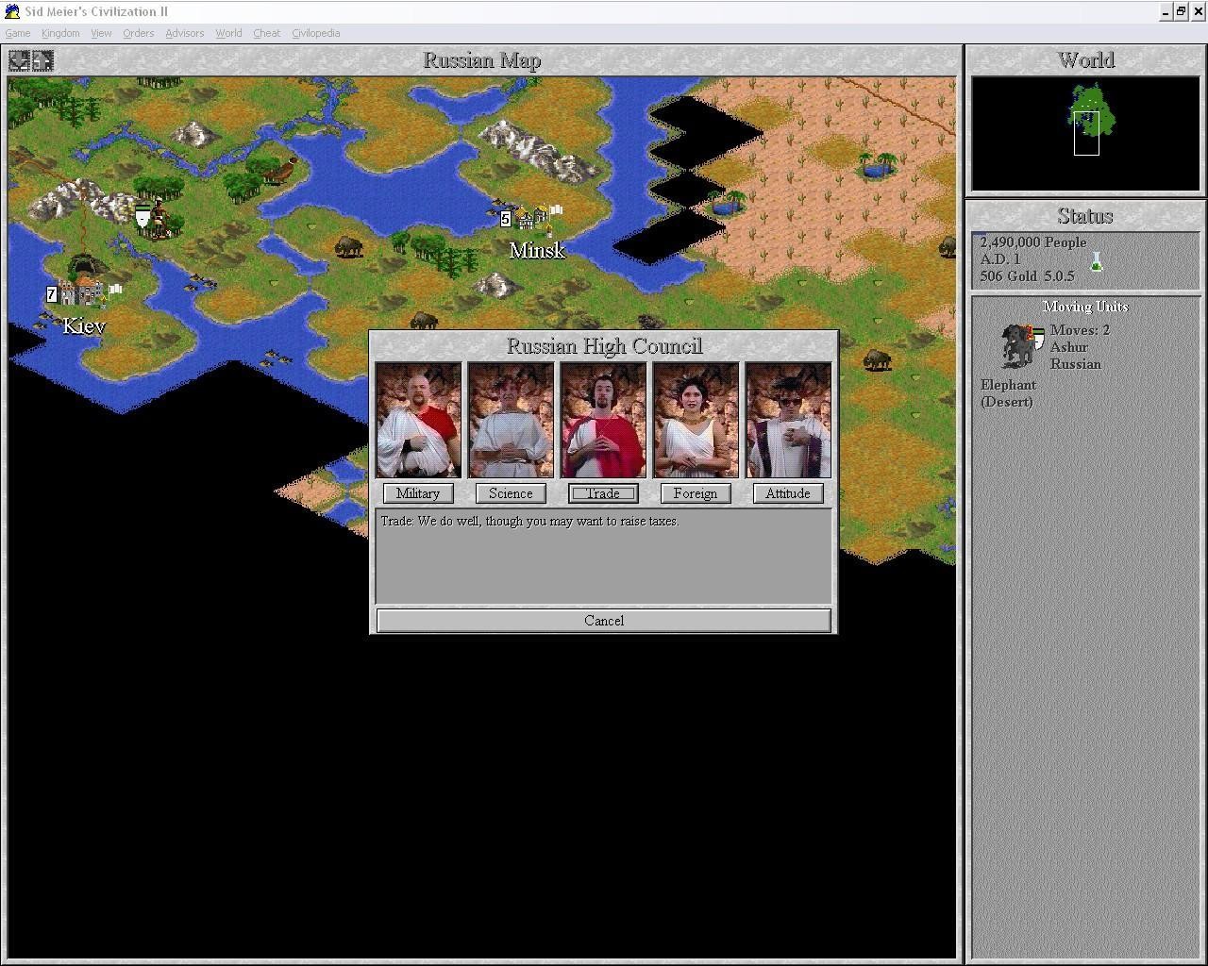The width and height of the screenshot is (1208, 966).
Task: Consult the Foreign advisor button
Action: [x=696, y=493]
